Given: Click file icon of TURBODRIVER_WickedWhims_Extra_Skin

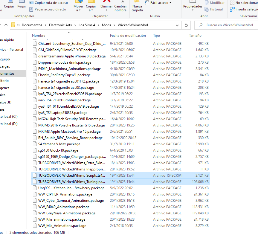Looking at the screenshot, I should [x=35, y=163].
